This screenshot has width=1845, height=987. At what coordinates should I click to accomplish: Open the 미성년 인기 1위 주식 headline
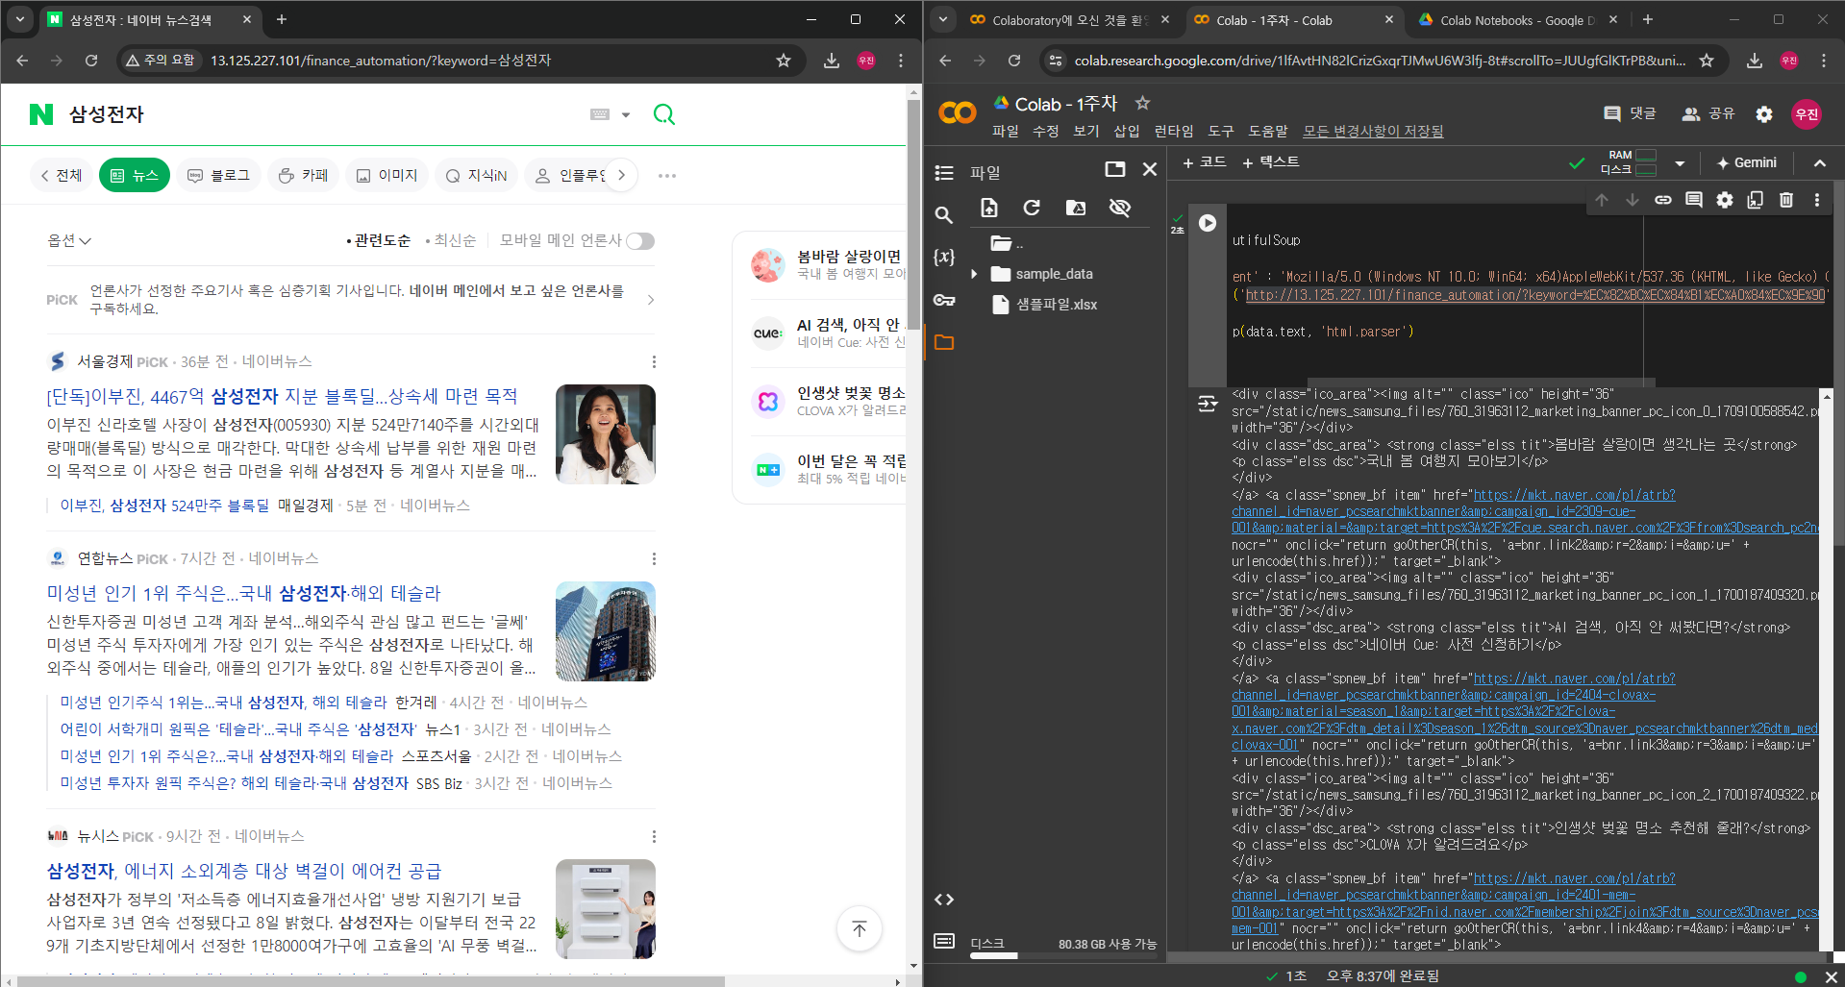pos(244,593)
